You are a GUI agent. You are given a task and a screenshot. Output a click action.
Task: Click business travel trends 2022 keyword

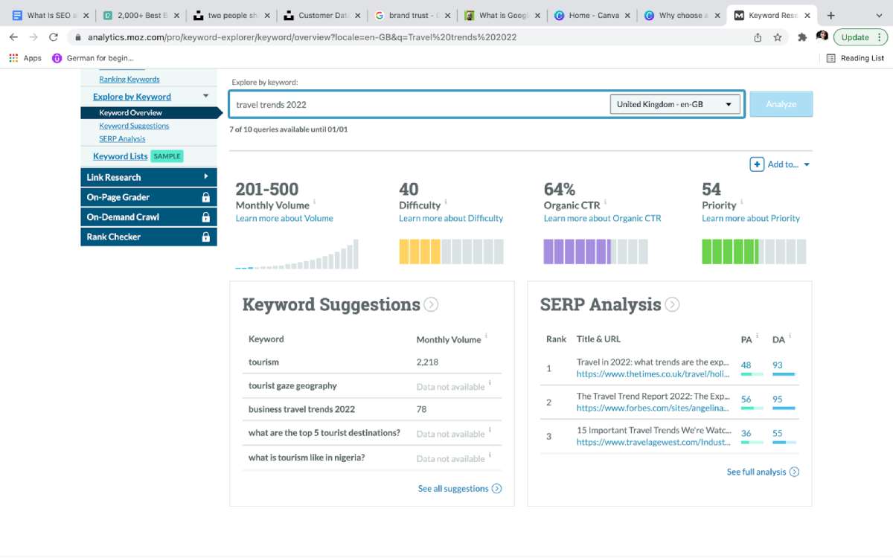(x=301, y=409)
